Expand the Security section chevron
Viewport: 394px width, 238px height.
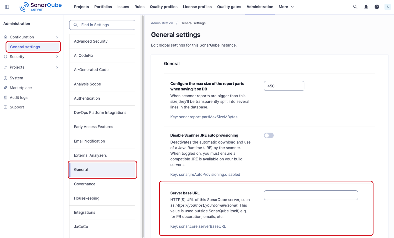click(57, 57)
